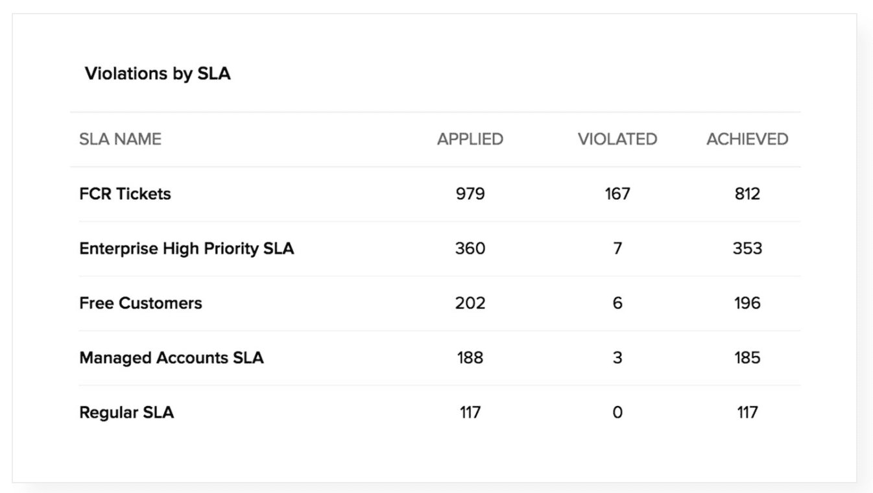Viewport: 873px width, 493px height.
Task: Click Regular SLA violated count 0
Action: point(617,412)
